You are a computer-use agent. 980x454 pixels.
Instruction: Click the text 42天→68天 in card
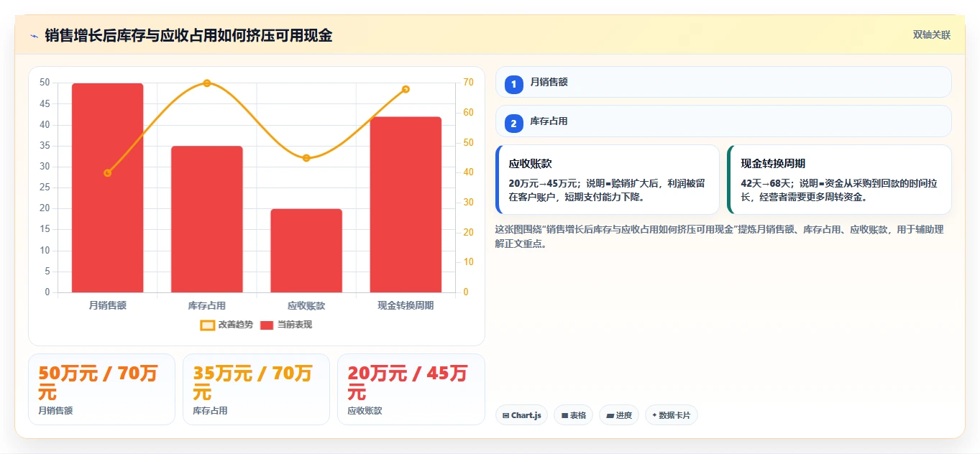(765, 183)
